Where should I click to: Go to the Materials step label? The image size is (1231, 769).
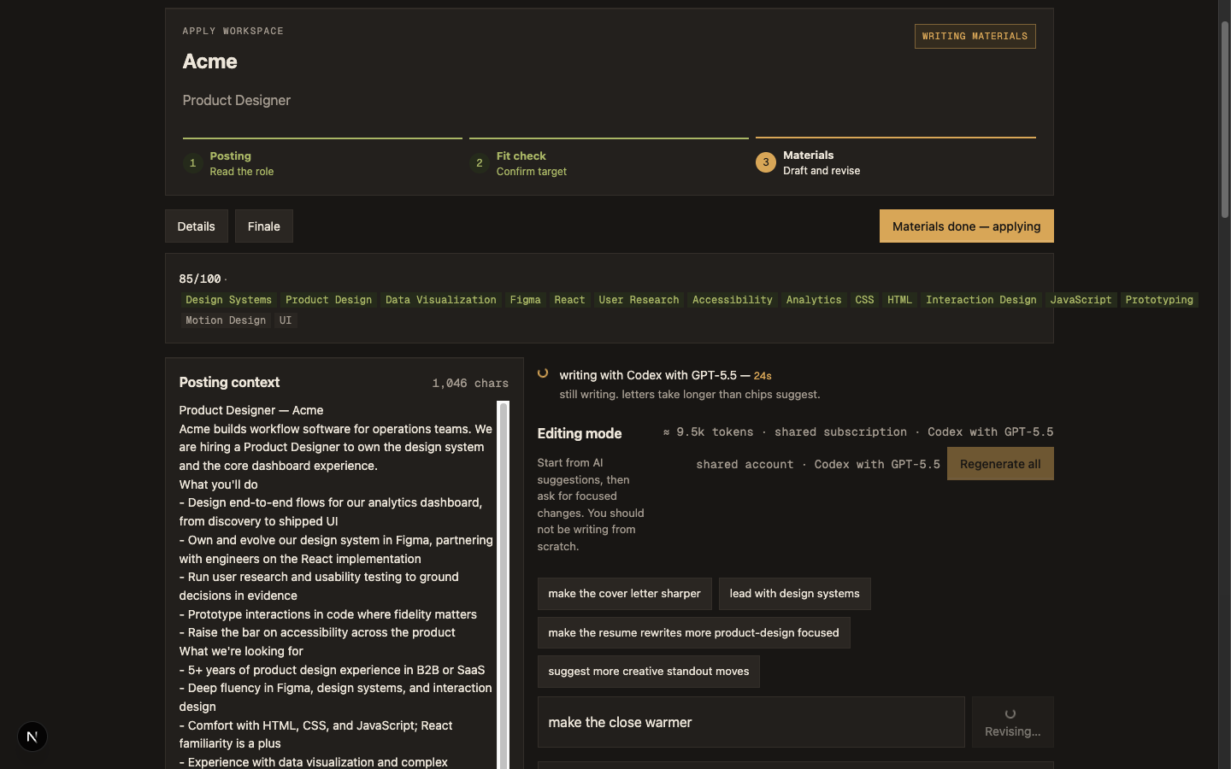pos(809,156)
